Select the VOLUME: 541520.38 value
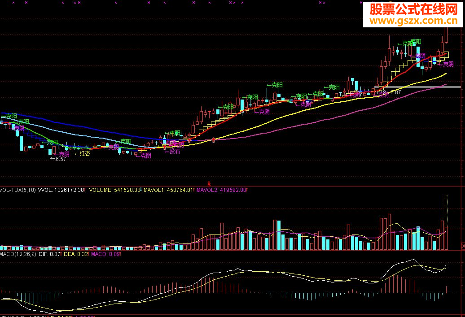The image size is (465, 317). click(115, 190)
